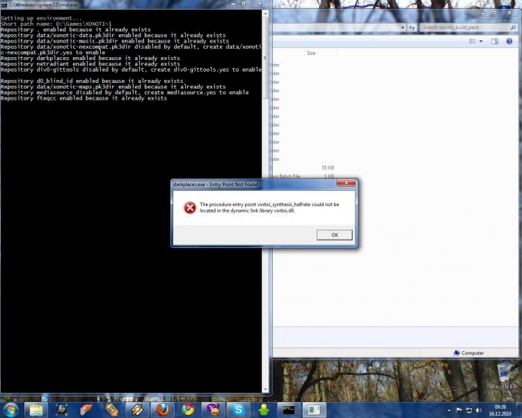
Task: Switch to the Explorer window taskbar button
Action: pyautogui.click(x=314, y=410)
